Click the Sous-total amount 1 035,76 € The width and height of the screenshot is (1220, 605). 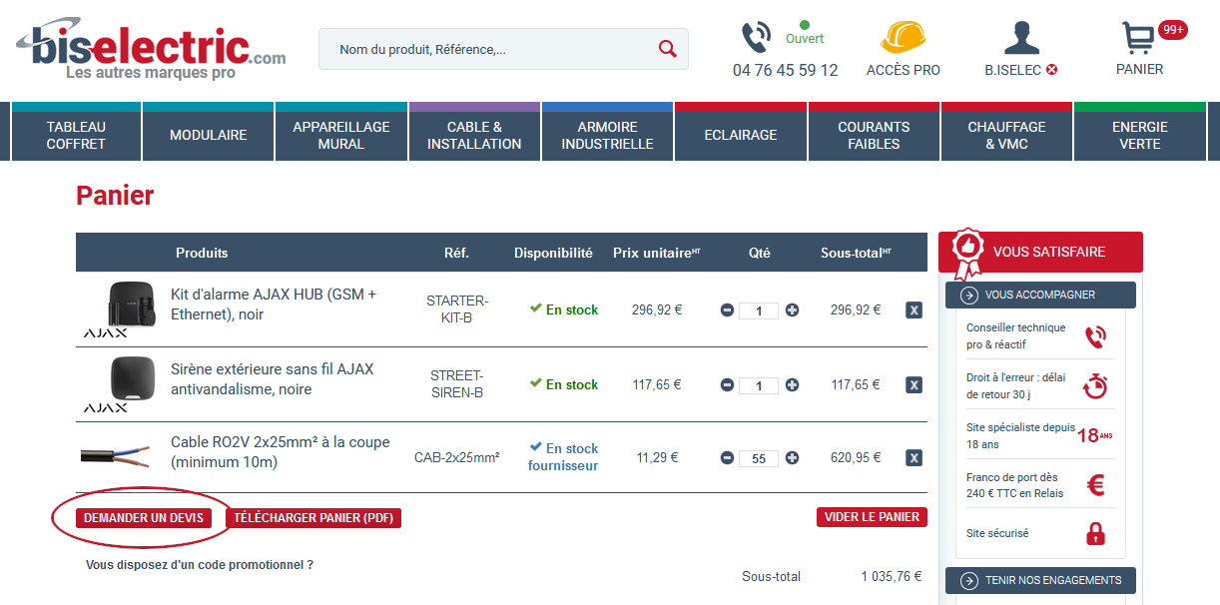[x=892, y=577]
